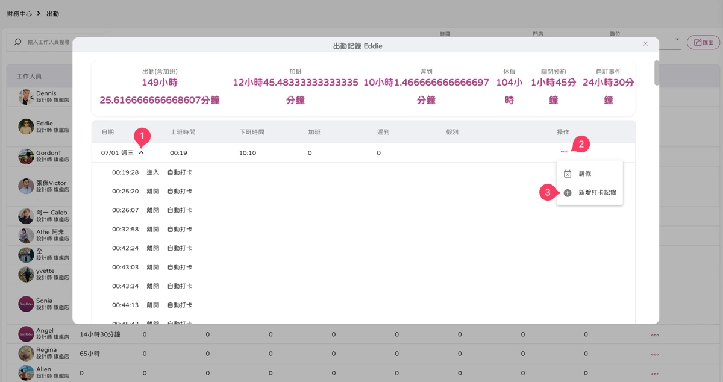The width and height of the screenshot is (723, 382).
Task: Collapse the 07/01 週三 row chevron
Action: pyautogui.click(x=141, y=153)
